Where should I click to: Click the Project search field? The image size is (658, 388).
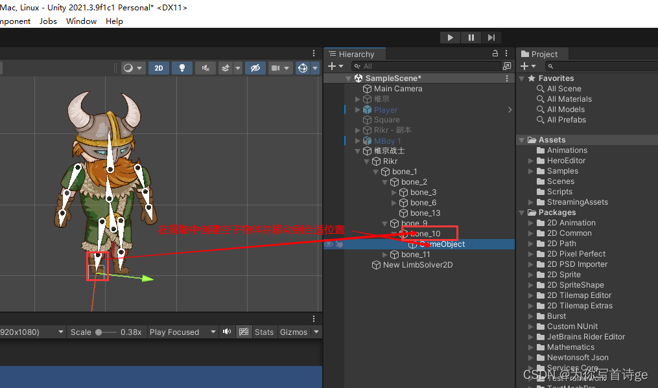click(602, 66)
